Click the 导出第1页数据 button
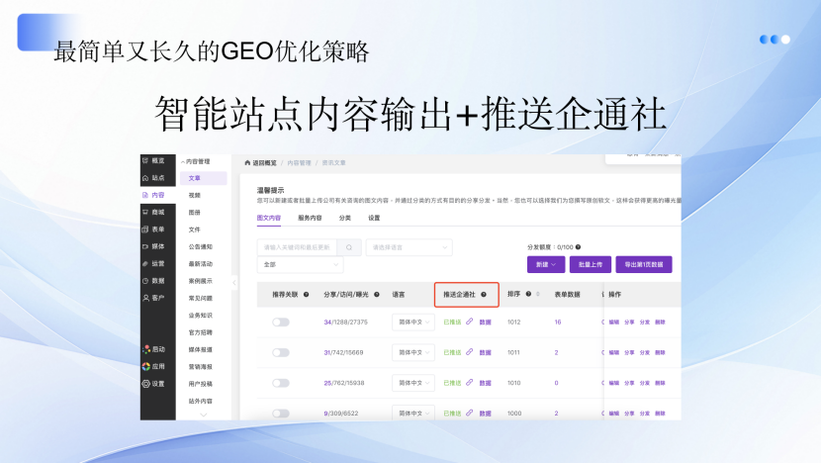The width and height of the screenshot is (821, 463). [x=643, y=264]
